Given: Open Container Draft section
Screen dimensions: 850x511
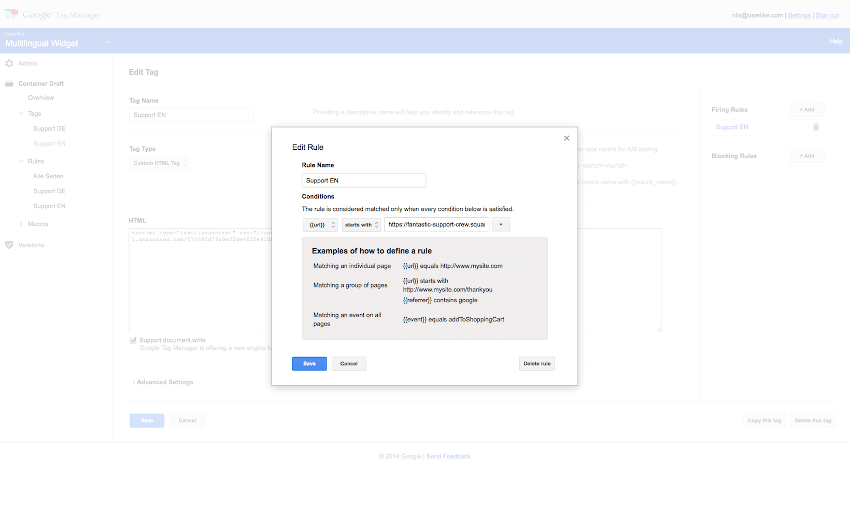Looking at the screenshot, I should (41, 83).
